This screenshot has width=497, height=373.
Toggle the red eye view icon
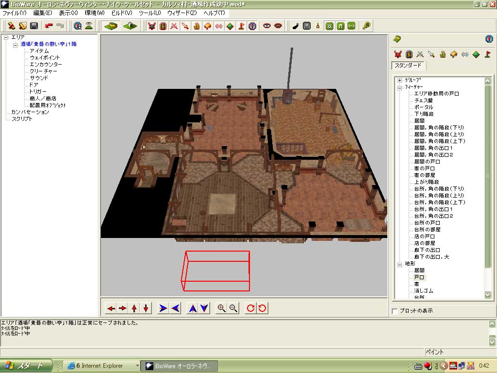[x=267, y=26]
